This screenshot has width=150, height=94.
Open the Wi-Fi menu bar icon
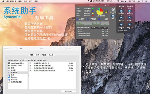click(118, 1)
